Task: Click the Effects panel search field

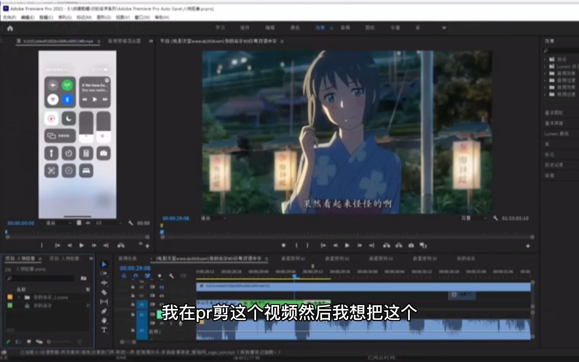Action: [x=561, y=51]
